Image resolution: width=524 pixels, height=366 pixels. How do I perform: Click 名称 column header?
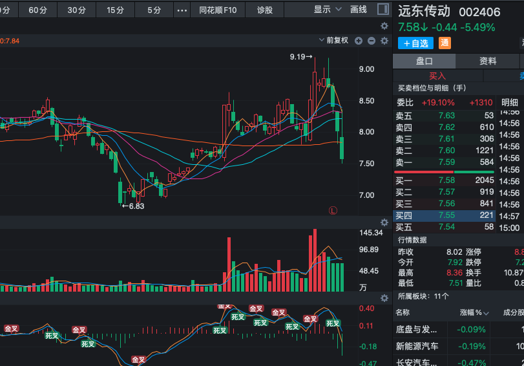coord(403,312)
